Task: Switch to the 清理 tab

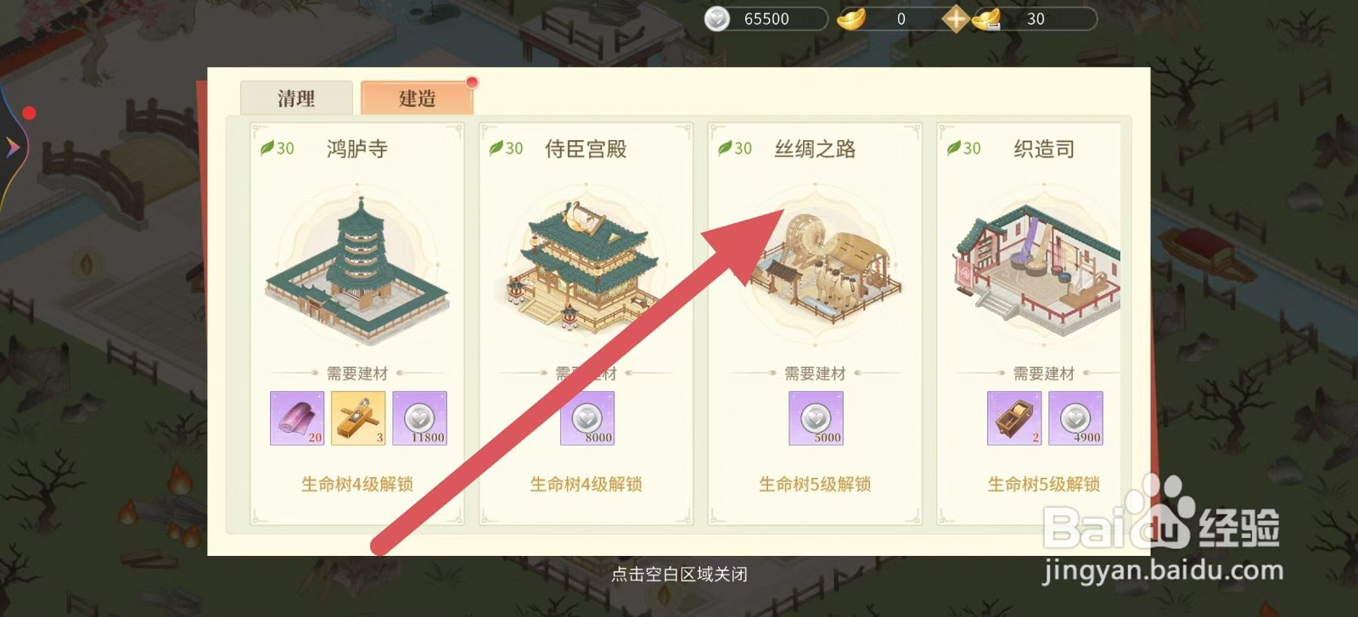Action: (296, 98)
